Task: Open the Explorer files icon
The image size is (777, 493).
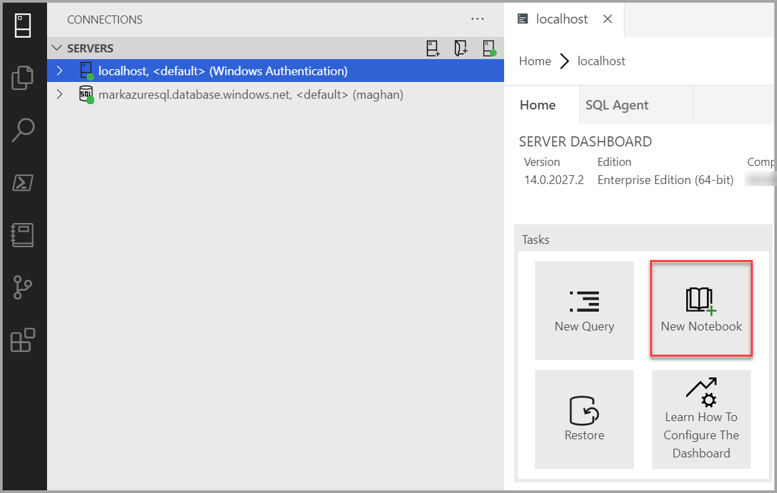Action: [23, 77]
